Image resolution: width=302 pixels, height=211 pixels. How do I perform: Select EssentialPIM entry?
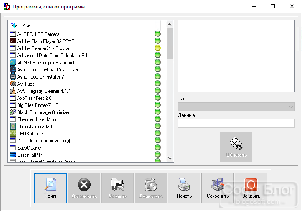pos(30,155)
